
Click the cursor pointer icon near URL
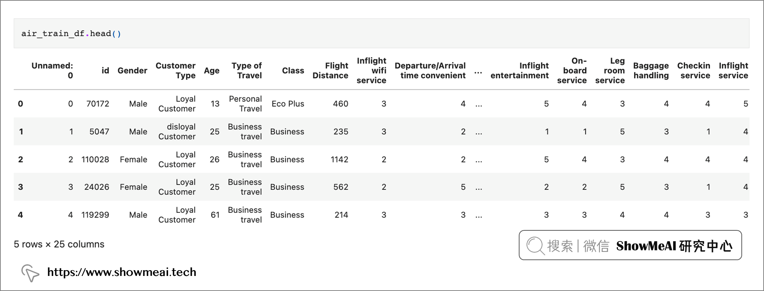pos(30,273)
